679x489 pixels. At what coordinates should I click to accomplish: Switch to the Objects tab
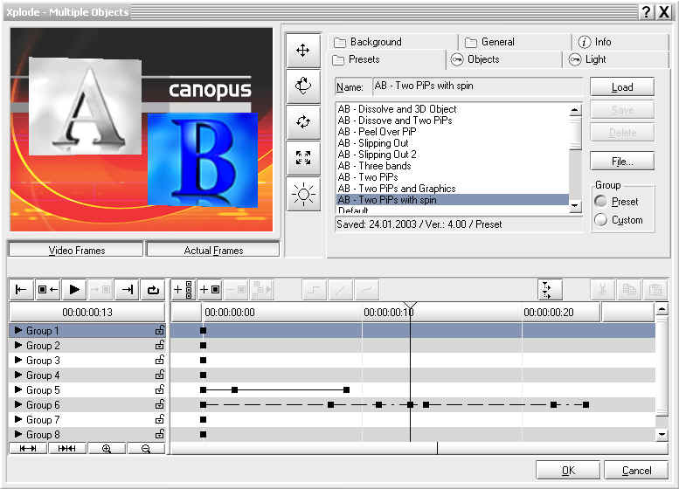click(504, 59)
